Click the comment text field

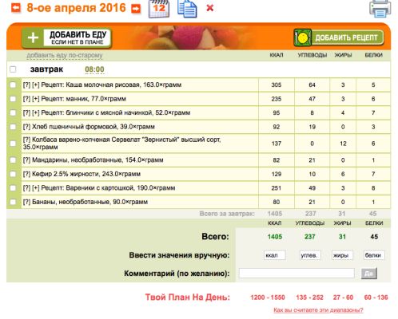pyautogui.click(x=297, y=274)
